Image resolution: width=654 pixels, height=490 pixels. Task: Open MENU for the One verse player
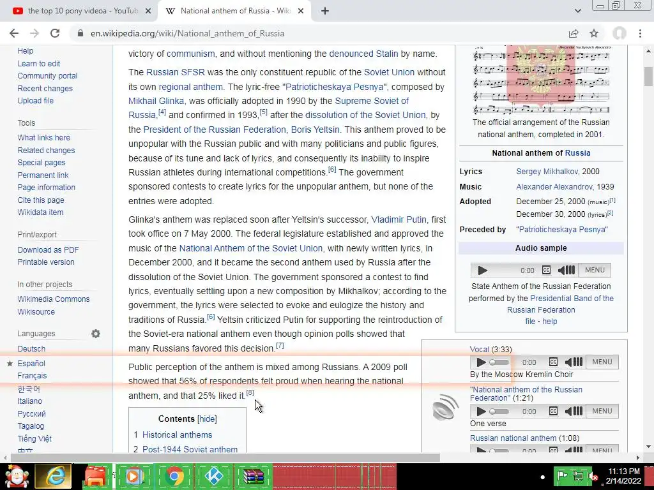click(602, 411)
